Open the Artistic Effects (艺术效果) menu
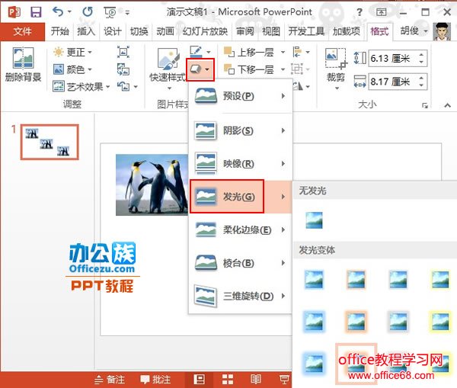 pyautogui.click(x=81, y=86)
